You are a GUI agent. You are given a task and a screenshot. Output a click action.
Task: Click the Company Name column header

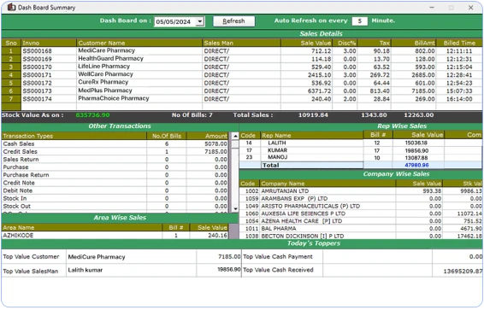point(328,184)
